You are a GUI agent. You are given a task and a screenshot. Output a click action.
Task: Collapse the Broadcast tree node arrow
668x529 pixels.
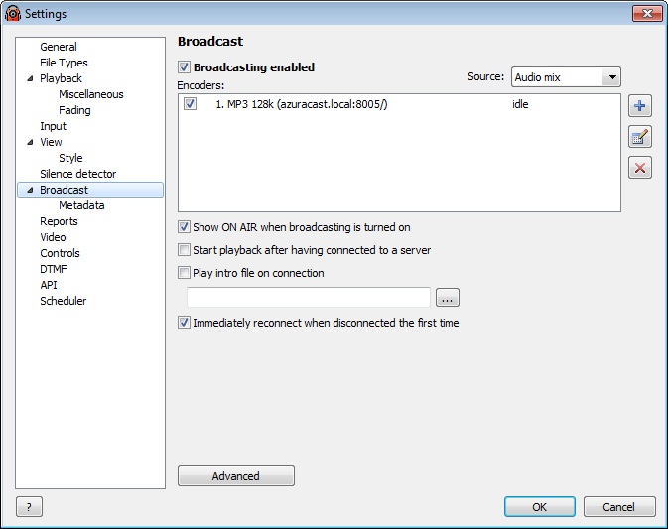(30, 190)
